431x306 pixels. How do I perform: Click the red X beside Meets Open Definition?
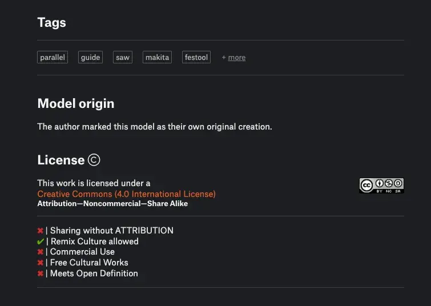tap(41, 273)
